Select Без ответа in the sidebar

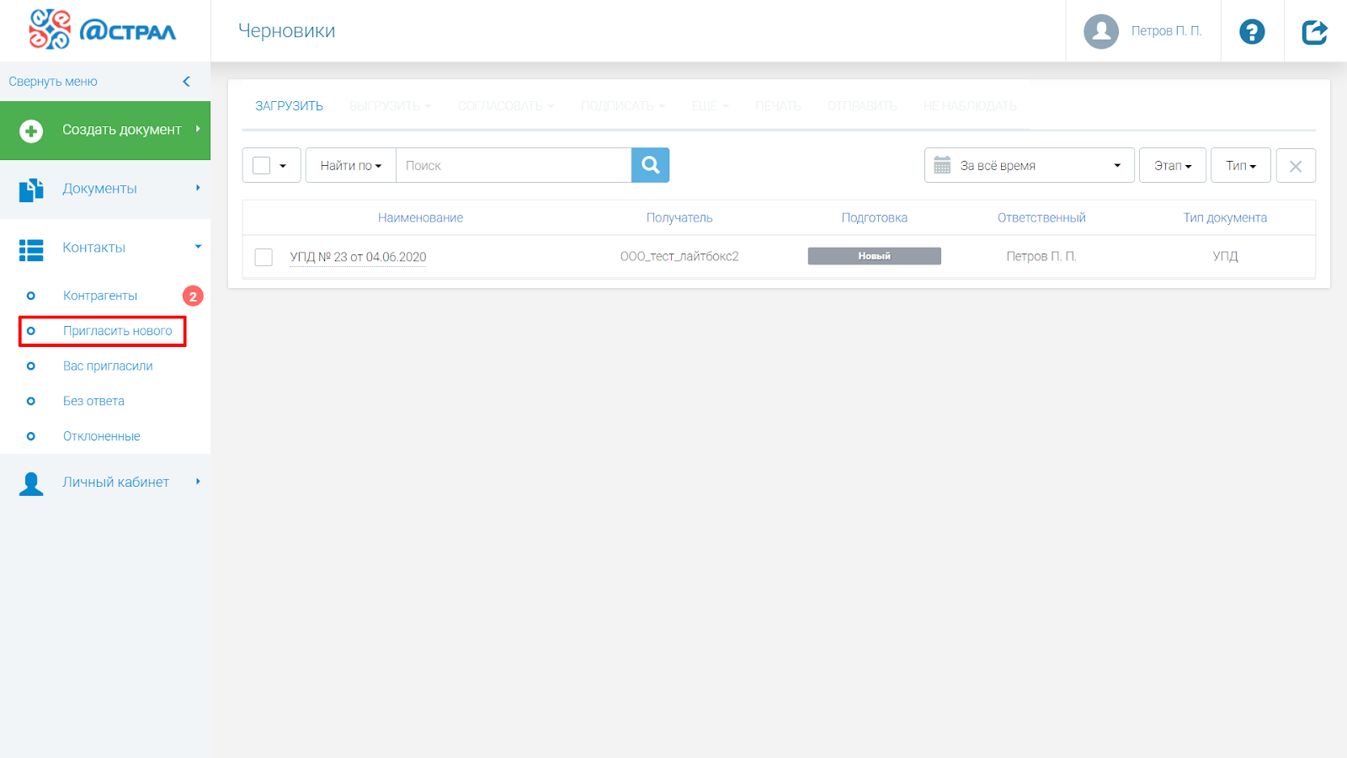(x=93, y=401)
